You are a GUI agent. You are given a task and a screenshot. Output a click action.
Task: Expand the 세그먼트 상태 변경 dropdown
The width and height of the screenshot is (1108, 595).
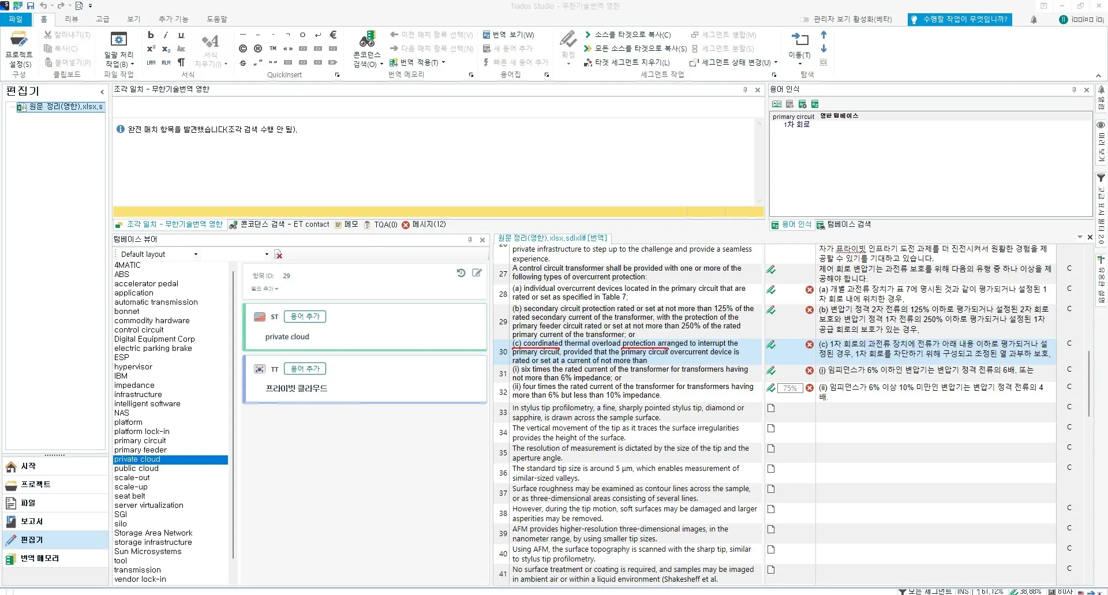pos(776,62)
